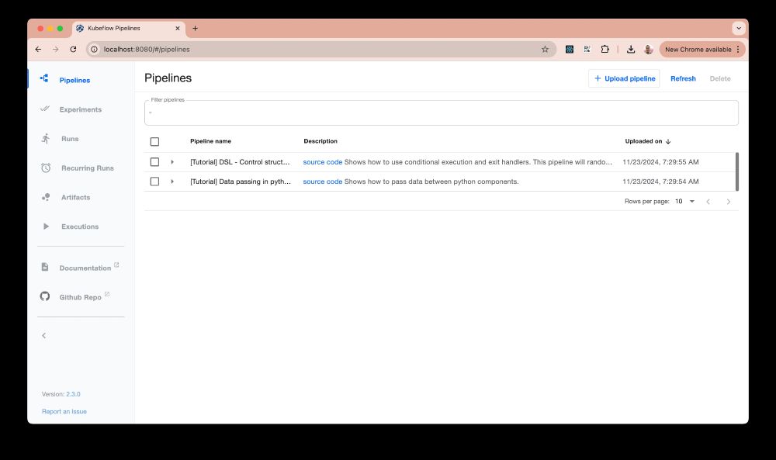
Task: Click the Experiments checkmark icon
Action: pos(45,109)
